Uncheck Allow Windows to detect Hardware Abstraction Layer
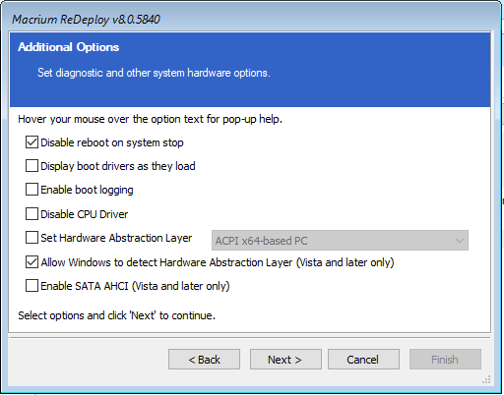This screenshot has width=504, height=395. tap(31, 262)
